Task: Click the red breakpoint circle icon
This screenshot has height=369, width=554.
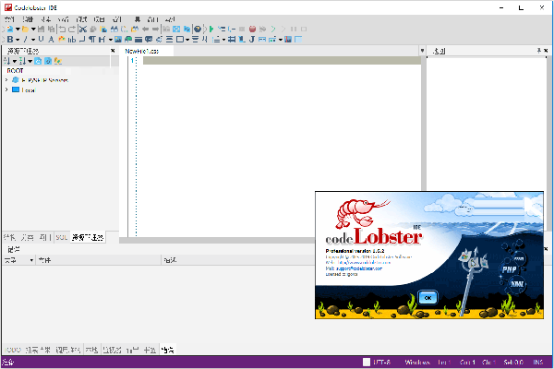Action: (x=252, y=29)
